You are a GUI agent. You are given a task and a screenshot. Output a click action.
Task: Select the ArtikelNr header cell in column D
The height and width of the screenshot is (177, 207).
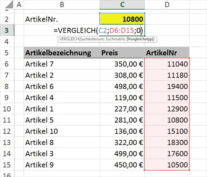click(x=167, y=53)
